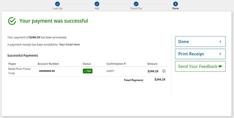The height and width of the screenshot is (118, 234).
Task: Click the Look Up step checkmark icon
Action: (58, 4)
